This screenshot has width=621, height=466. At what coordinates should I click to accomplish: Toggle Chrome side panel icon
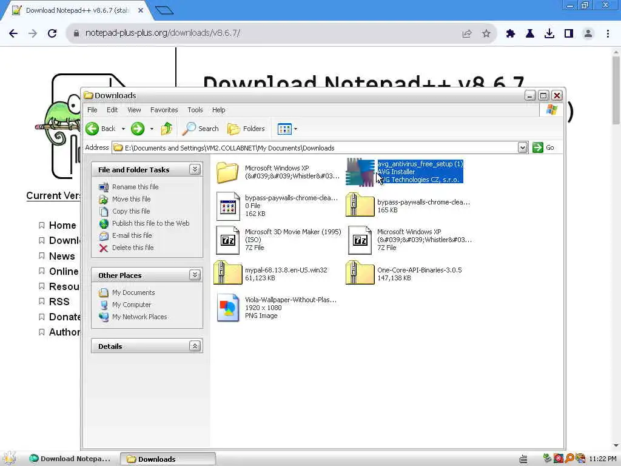(569, 34)
